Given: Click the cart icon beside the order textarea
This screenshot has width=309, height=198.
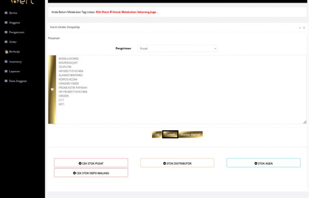Looking at the screenshot, I should click(52, 90).
